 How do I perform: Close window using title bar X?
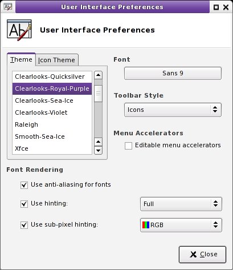226,7
